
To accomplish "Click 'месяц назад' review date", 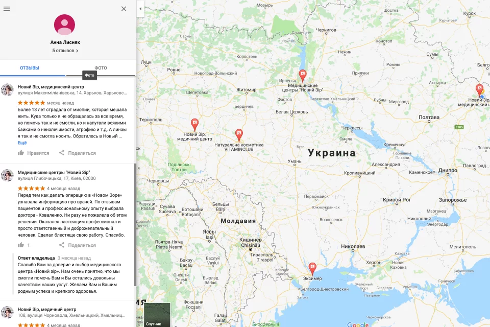I will (61, 103).
